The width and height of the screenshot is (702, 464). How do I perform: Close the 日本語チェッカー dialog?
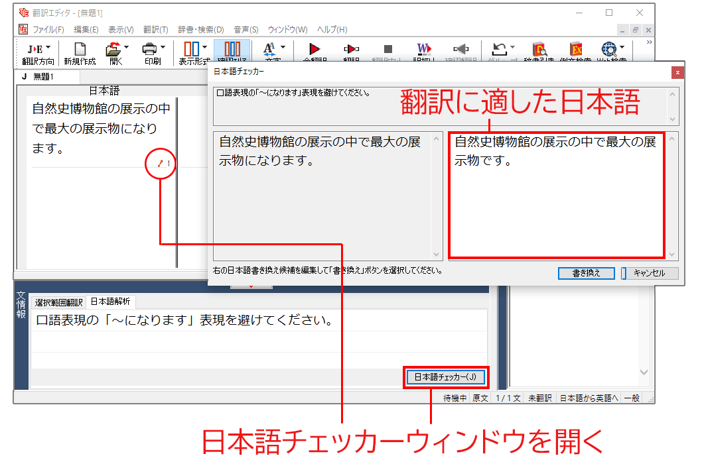[x=677, y=72]
